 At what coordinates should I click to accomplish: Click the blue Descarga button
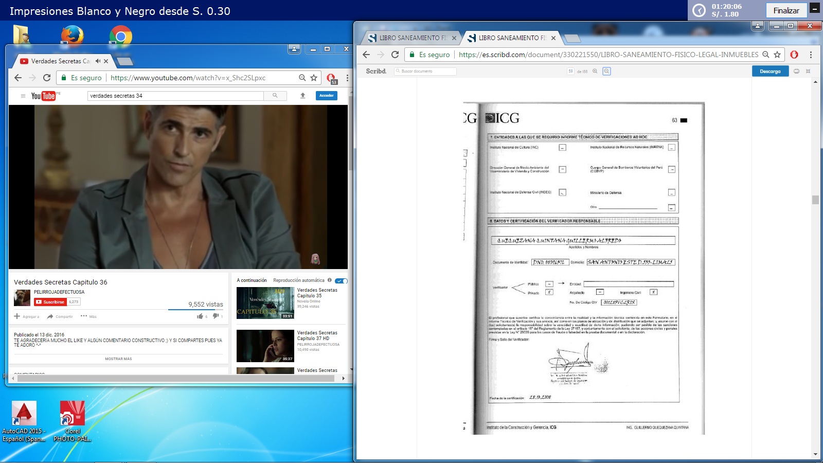770,72
